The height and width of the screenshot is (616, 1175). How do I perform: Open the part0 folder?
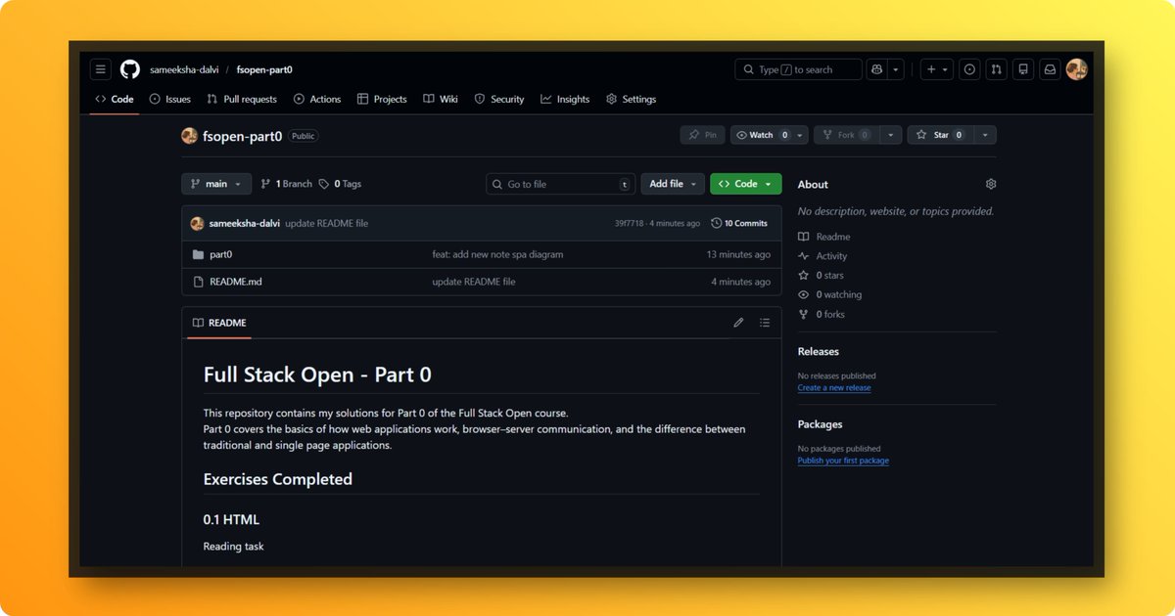221,254
